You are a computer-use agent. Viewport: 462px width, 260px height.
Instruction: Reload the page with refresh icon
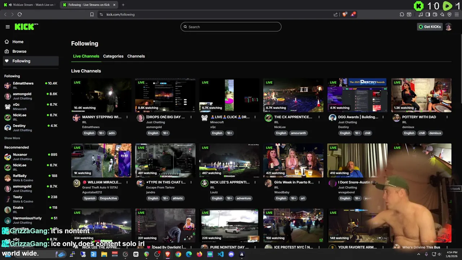pyautogui.click(x=19, y=14)
